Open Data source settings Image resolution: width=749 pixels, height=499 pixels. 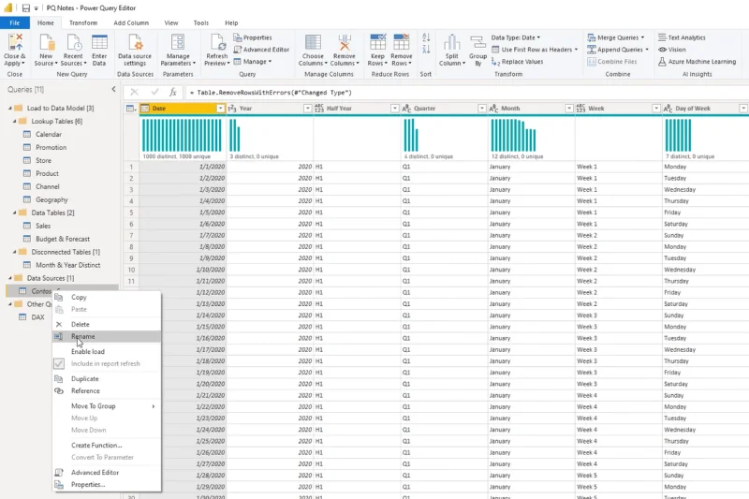pos(135,50)
